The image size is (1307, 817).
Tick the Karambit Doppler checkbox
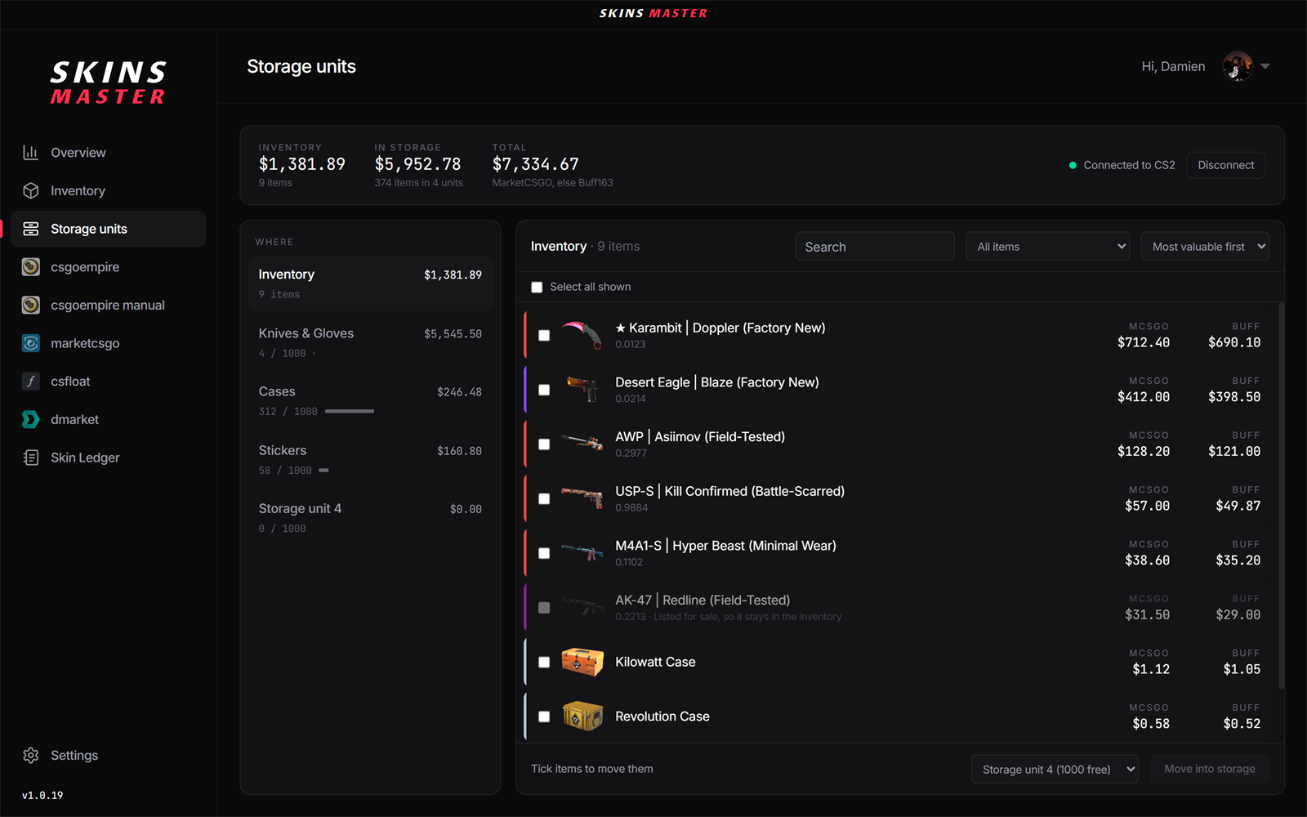(544, 335)
